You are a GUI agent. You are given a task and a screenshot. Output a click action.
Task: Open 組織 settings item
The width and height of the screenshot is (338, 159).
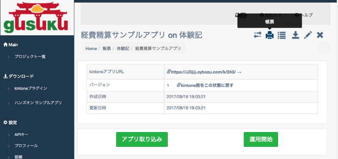pos(19,156)
